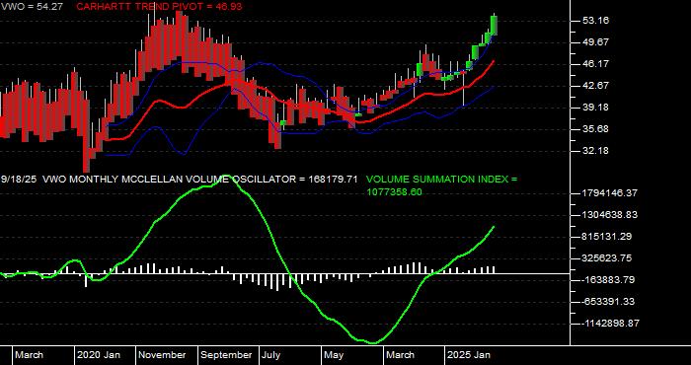Click the November time axis marker
691x365 pixels.
pyautogui.click(x=163, y=355)
